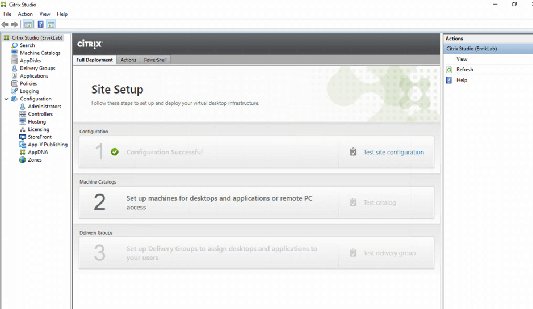Click the Administrators icon

click(x=23, y=106)
